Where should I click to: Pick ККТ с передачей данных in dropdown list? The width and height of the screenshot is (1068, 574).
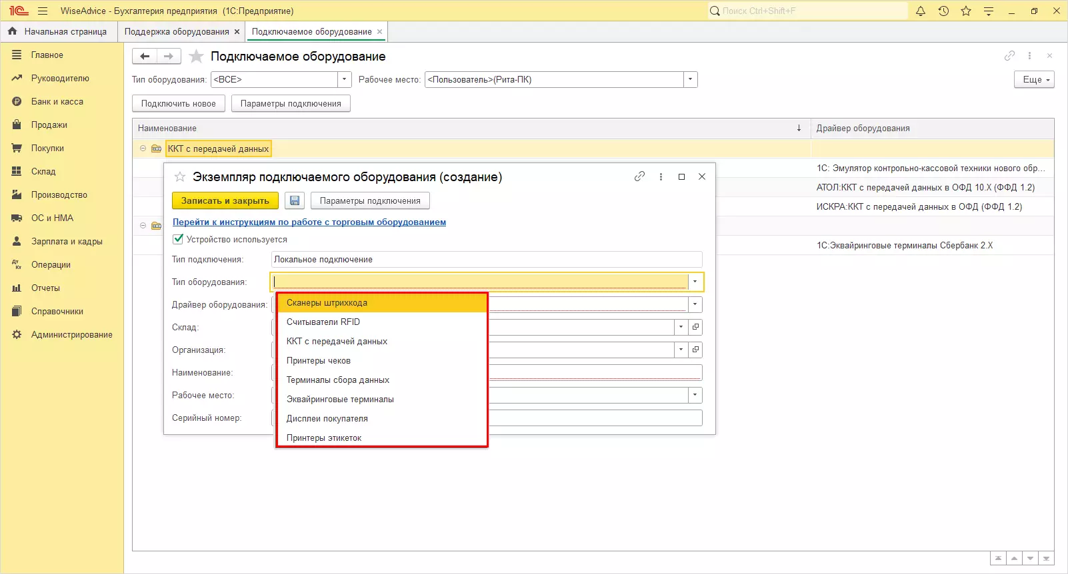coord(381,342)
